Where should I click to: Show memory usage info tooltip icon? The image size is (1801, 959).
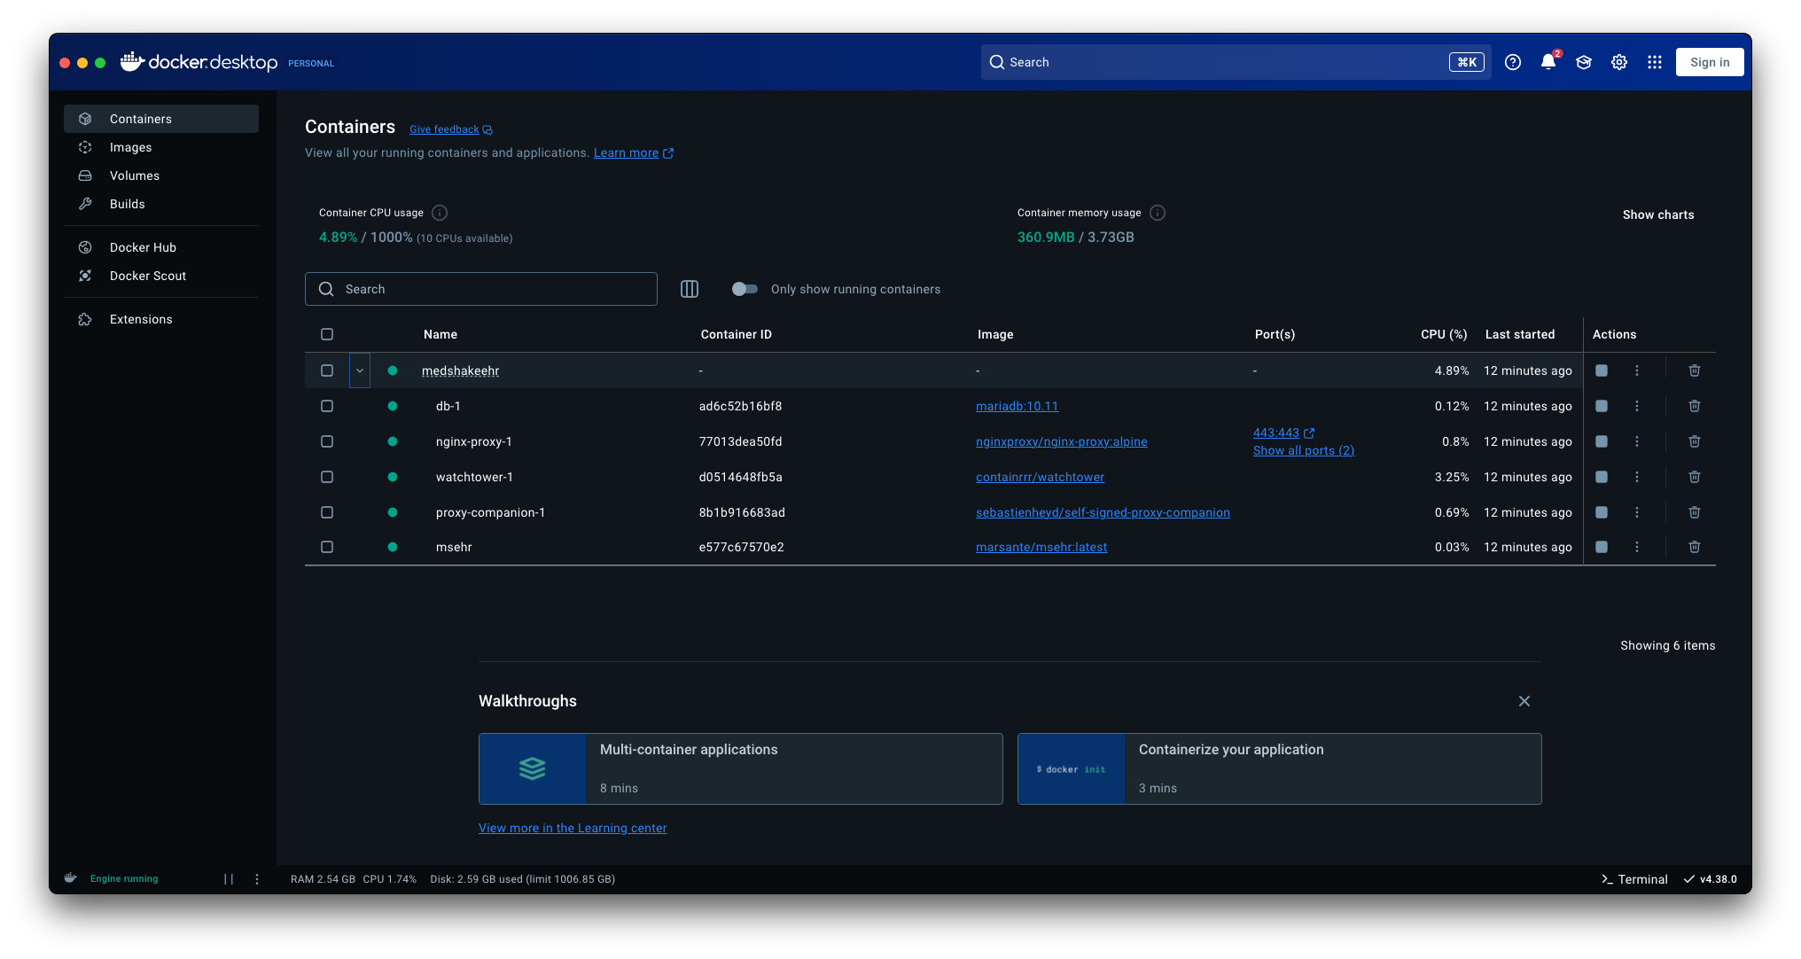(1158, 213)
